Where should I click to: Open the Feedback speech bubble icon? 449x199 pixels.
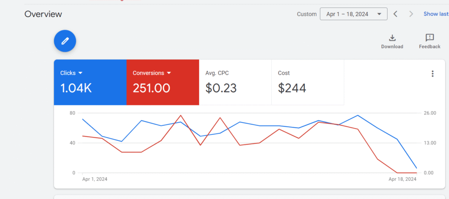(x=429, y=38)
